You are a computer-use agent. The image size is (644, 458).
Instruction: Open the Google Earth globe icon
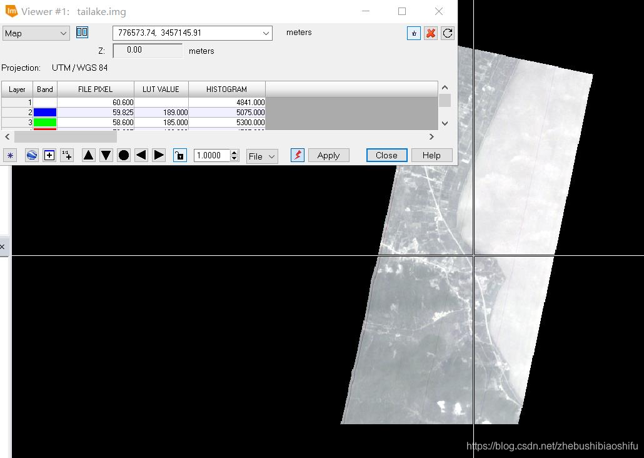point(32,155)
